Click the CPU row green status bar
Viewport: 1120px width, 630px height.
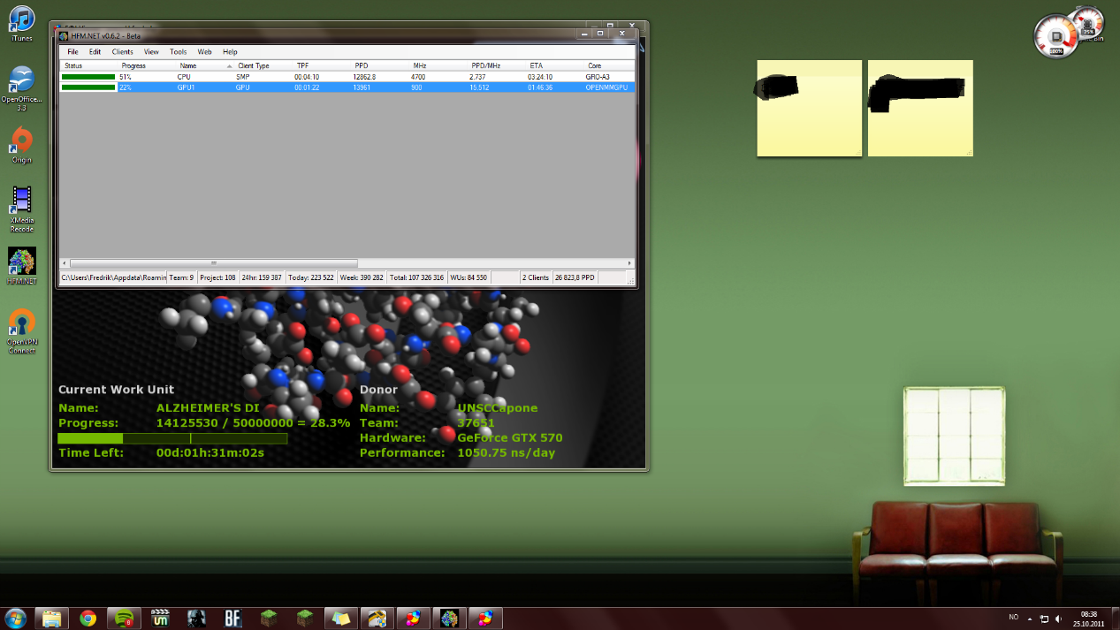coord(88,77)
